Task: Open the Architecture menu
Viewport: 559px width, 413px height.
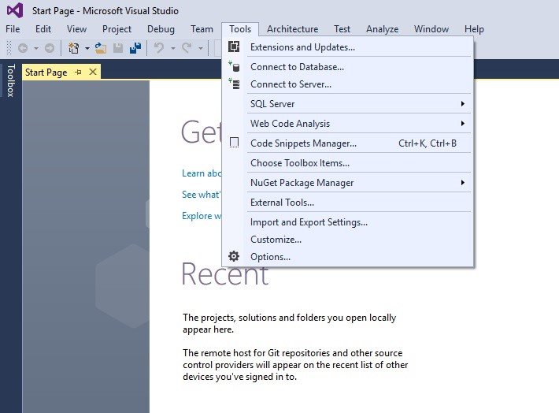Action: [292, 29]
